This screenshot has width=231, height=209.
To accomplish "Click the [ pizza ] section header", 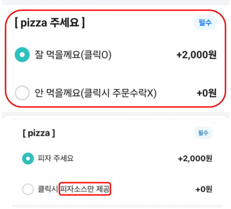I will click(x=39, y=133).
